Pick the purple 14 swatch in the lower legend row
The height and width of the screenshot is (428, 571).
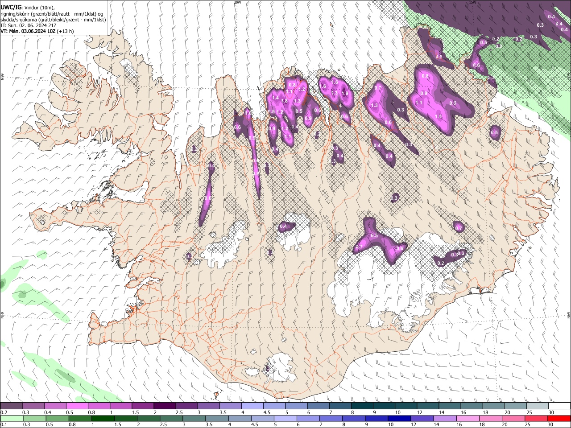(x=445, y=418)
